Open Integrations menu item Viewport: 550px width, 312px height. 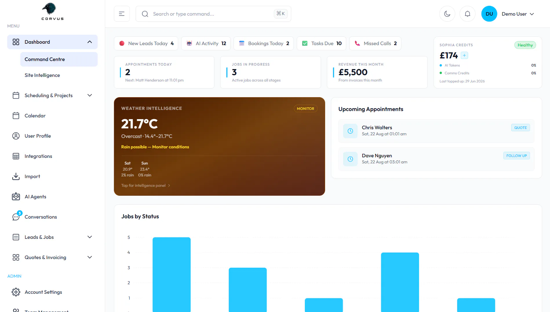pyautogui.click(x=52, y=156)
